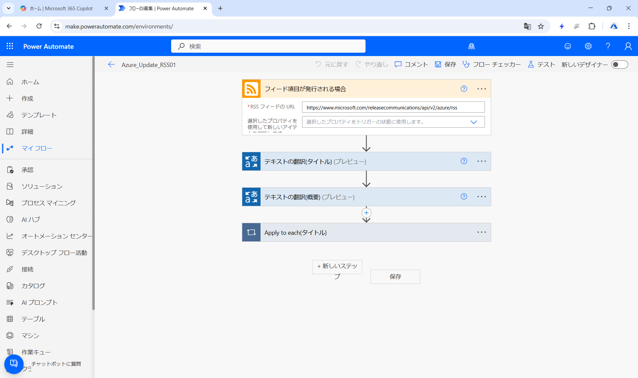Open My Flows in the sidebar
The width and height of the screenshot is (638, 378).
[x=37, y=148]
